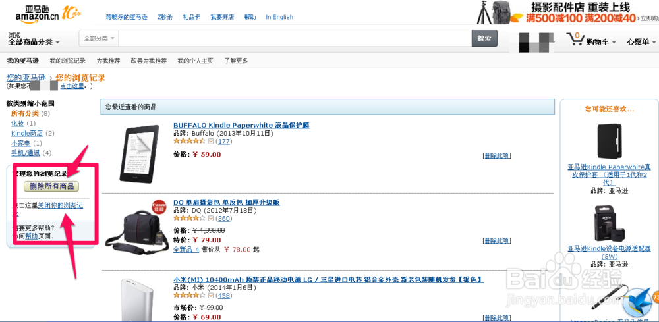Filter browsing history by 手机/通讯

(25, 153)
